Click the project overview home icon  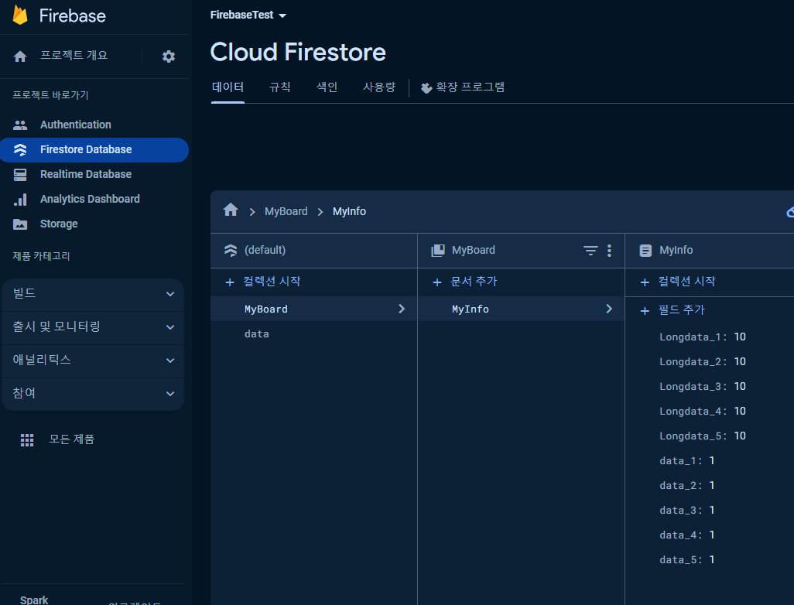pos(20,56)
